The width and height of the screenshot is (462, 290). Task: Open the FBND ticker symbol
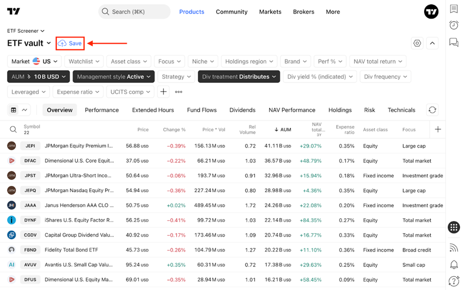(x=30, y=250)
